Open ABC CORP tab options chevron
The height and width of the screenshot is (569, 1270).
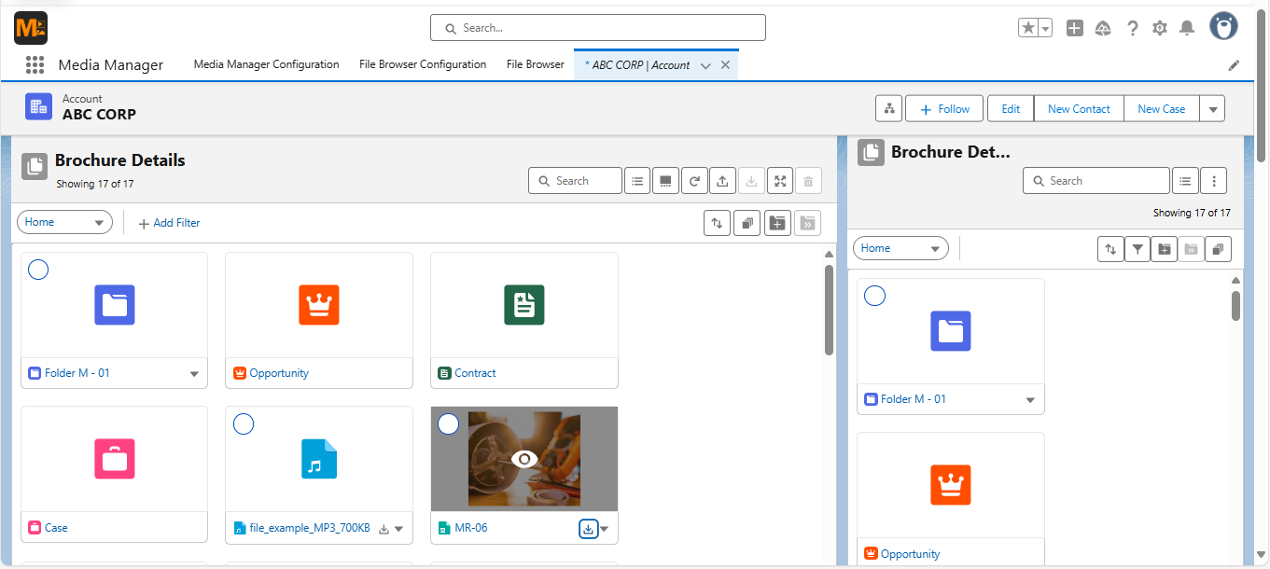(x=705, y=65)
